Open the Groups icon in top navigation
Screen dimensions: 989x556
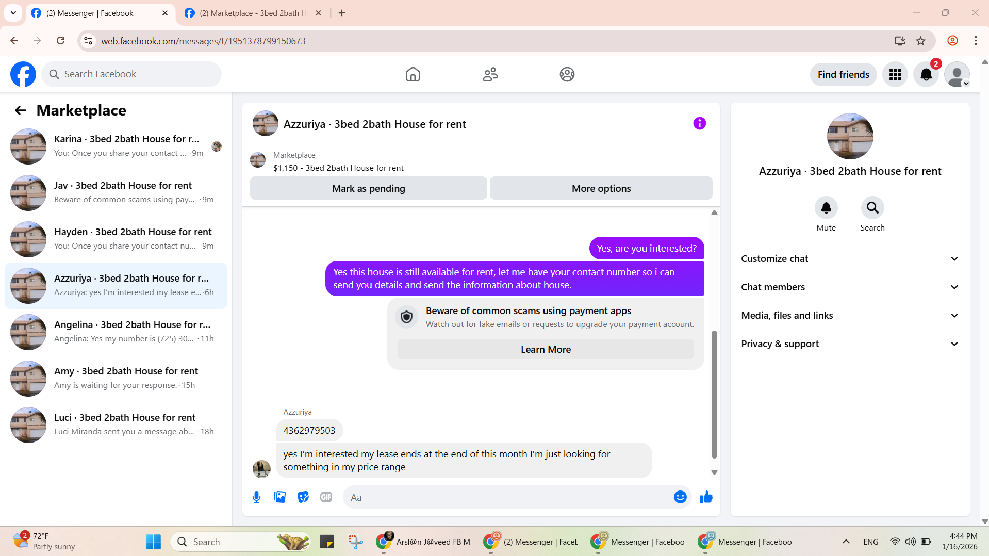point(567,74)
